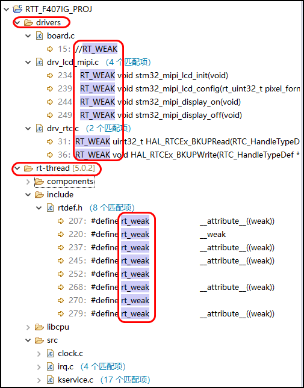304x388 pixels.
Task: Collapse the drv_rtc.c results chevron
Action: [28, 128]
